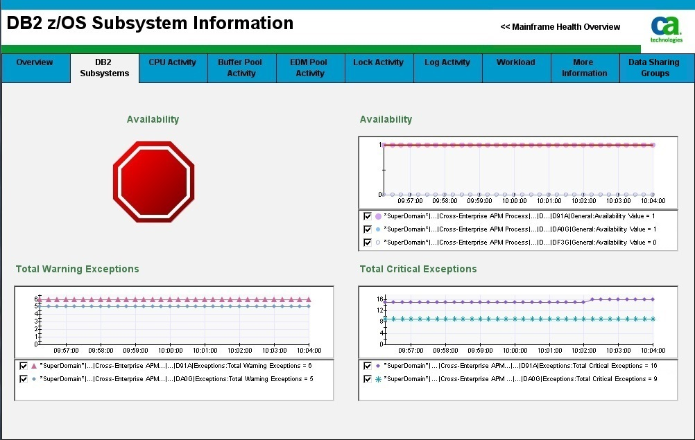Image resolution: width=695 pixels, height=440 pixels.
Task: Switch to the Log Activity tab
Action: click(447, 68)
